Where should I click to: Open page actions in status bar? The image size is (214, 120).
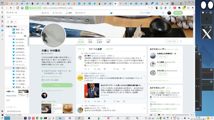point(163,115)
